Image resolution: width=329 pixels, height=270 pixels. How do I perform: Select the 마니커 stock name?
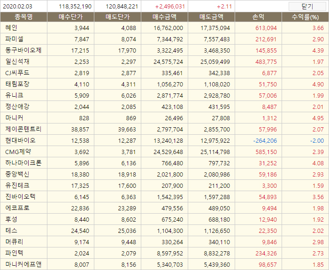click(x=14, y=118)
